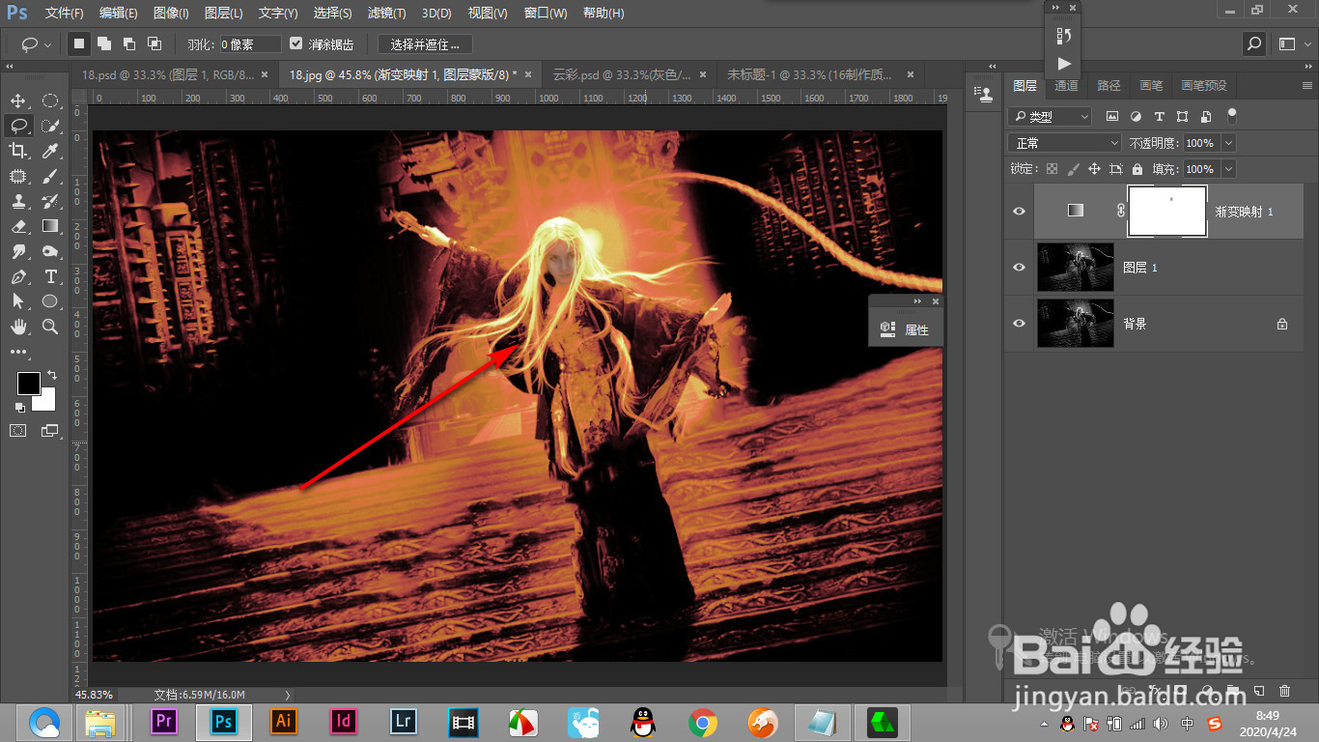This screenshot has height=742, width=1319.
Task: Select the Eraser tool
Action: (x=18, y=226)
